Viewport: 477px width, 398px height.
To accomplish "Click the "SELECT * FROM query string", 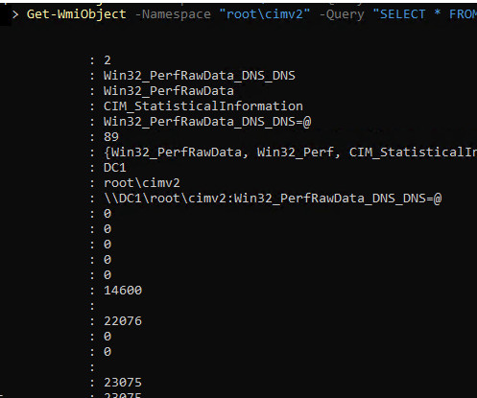I will (424, 14).
